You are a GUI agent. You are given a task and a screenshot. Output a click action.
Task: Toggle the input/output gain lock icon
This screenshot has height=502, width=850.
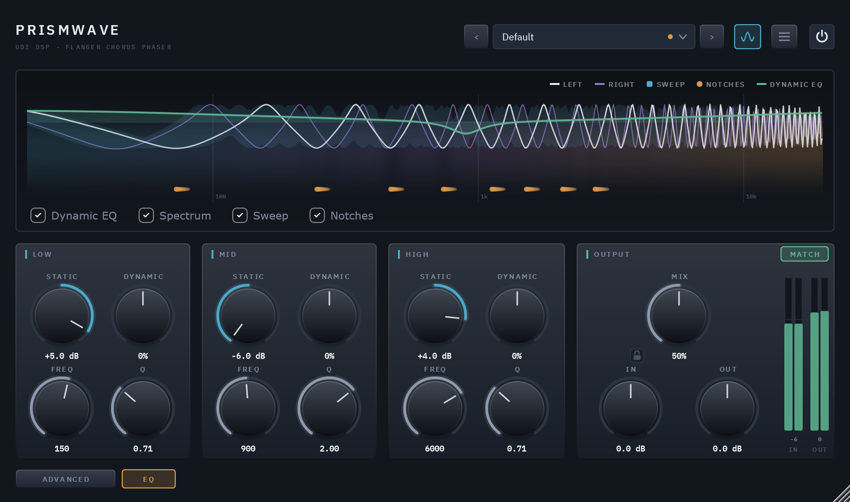[637, 356]
